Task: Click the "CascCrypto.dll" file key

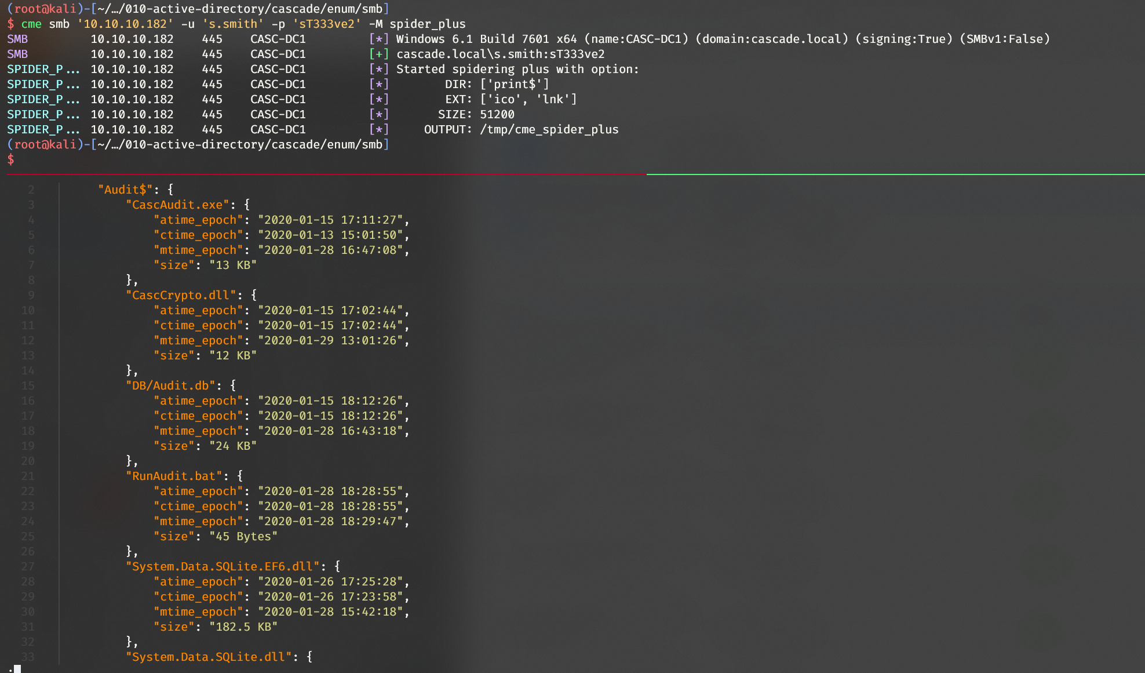Action: point(181,295)
